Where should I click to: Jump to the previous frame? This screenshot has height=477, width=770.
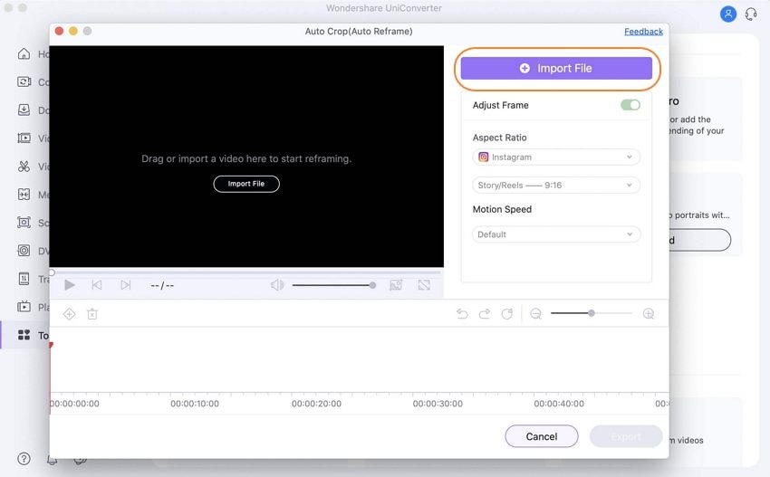click(97, 285)
